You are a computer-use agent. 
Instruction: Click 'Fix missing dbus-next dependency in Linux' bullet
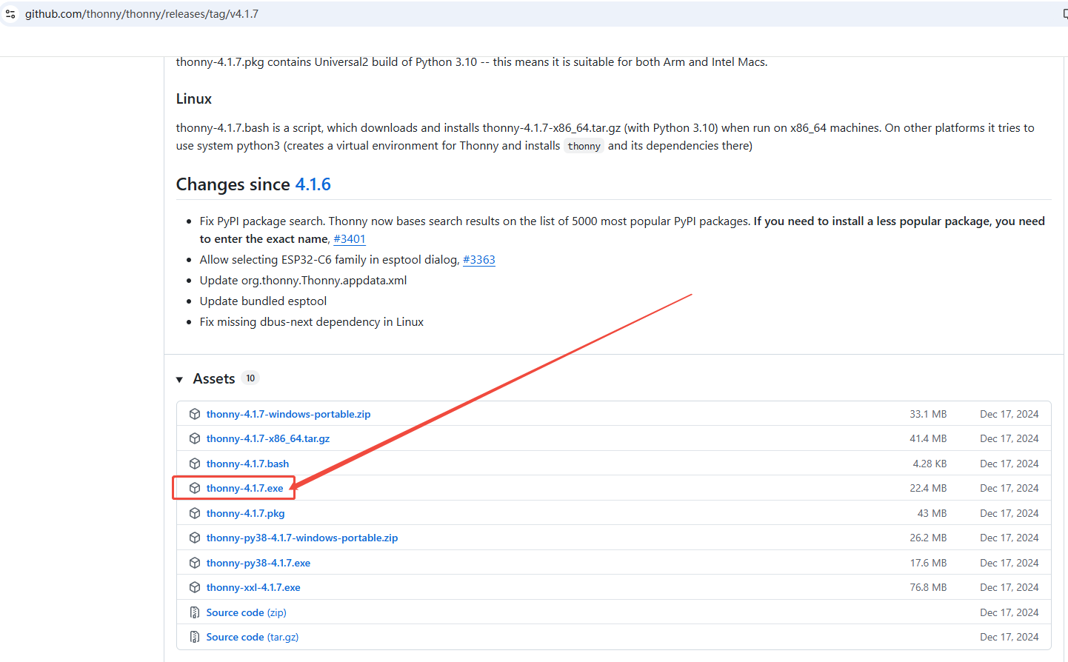pyautogui.click(x=312, y=321)
